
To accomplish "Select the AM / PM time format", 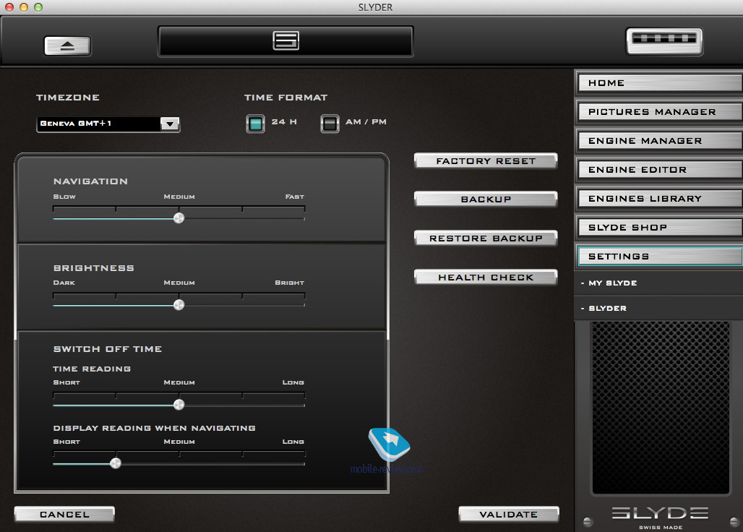I will (330, 124).
